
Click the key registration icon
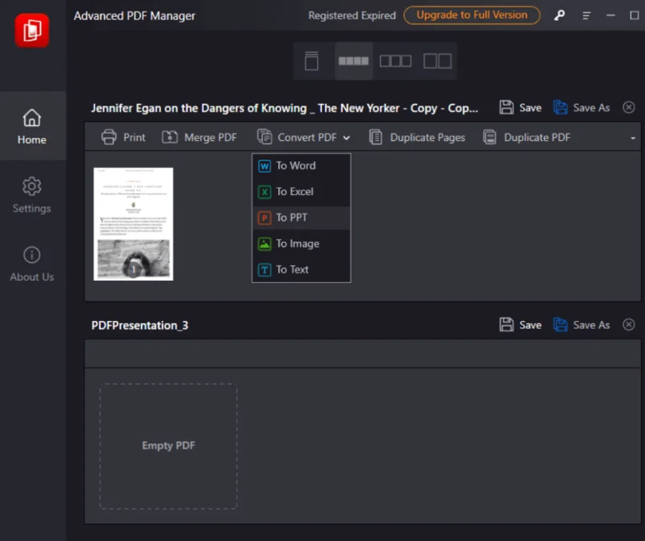[x=558, y=15]
